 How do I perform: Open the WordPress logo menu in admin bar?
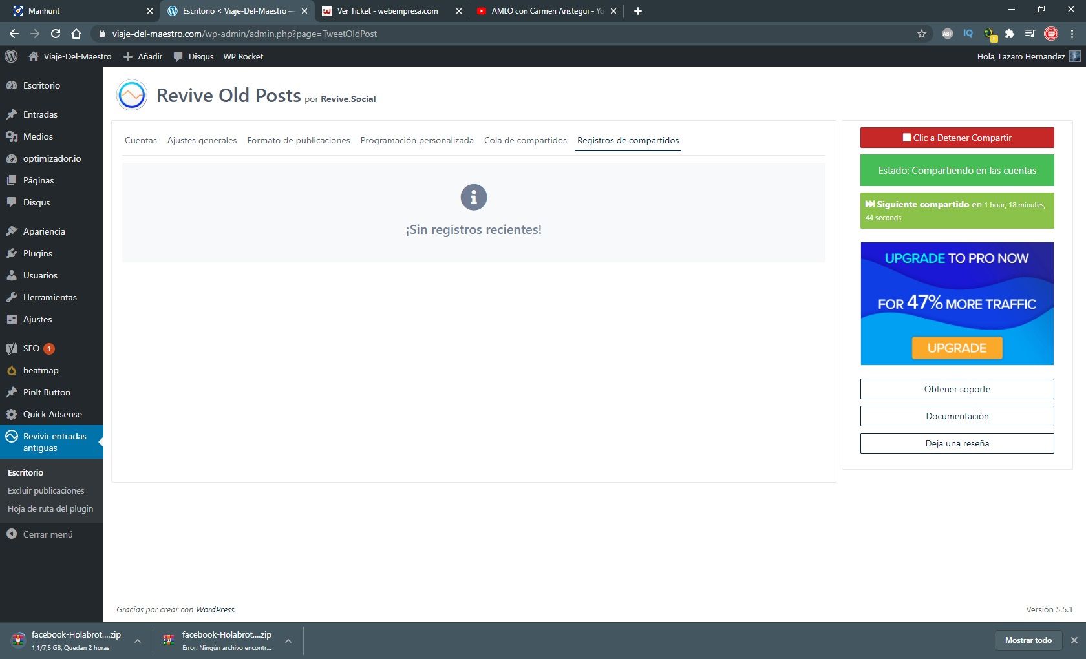(11, 56)
